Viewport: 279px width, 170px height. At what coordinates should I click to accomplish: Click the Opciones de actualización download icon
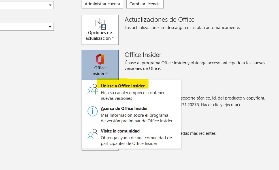pos(100,24)
